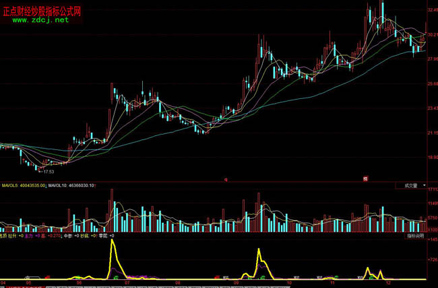
Task: Select the purple 主力 indicator label
Action: click(x=29, y=236)
